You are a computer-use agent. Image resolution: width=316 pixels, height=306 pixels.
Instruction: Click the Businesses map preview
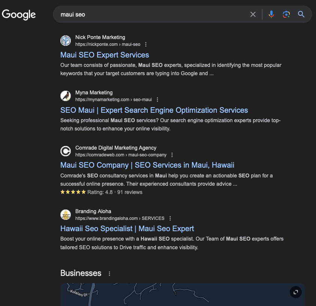pyautogui.click(x=183, y=294)
